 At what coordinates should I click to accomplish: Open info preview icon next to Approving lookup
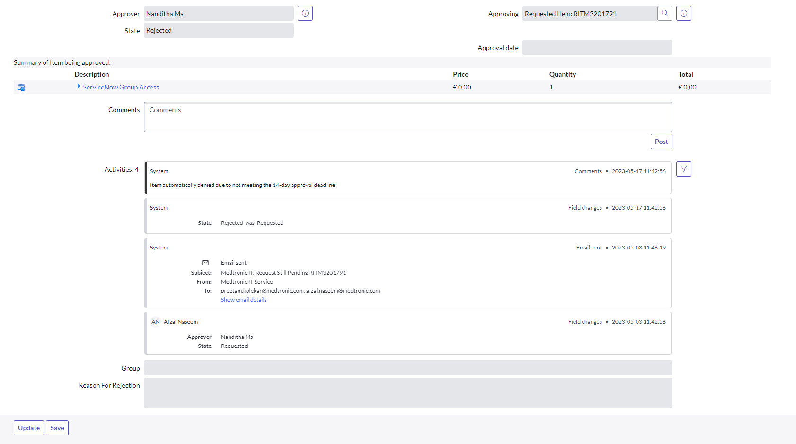[683, 13]
